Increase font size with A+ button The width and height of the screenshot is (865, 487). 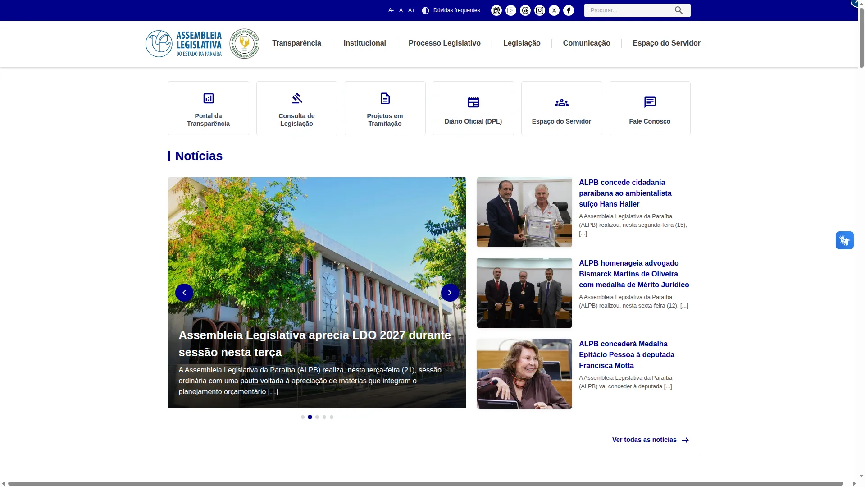(411, 10)
